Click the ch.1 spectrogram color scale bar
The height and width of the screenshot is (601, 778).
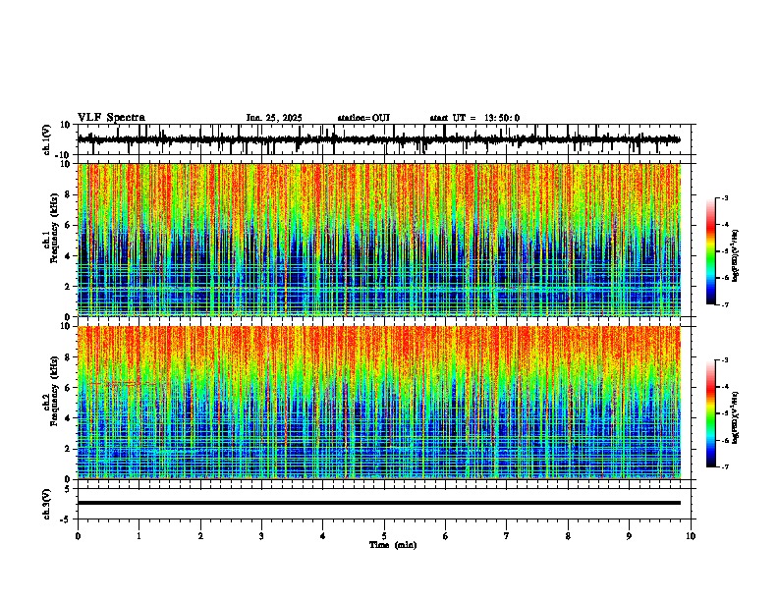(x=711, y=251)
